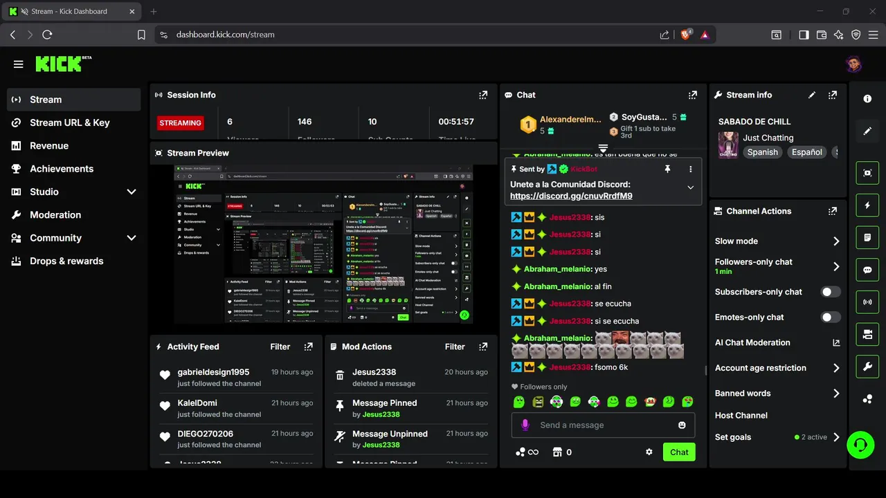The image size is (886, 498).
Task: Open Filter in Activity Feed
Action: 280,347
